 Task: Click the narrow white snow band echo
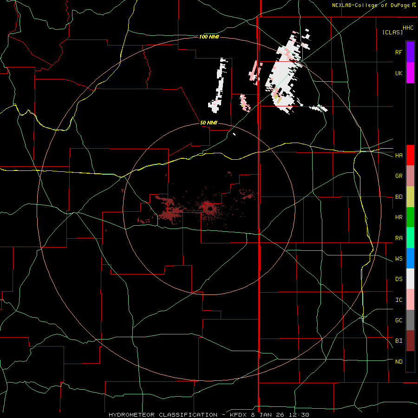219,85
